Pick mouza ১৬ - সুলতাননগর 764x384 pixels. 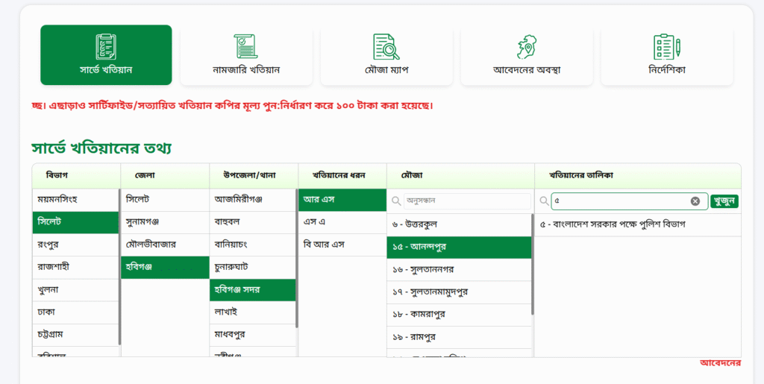[x=459, y=270]
